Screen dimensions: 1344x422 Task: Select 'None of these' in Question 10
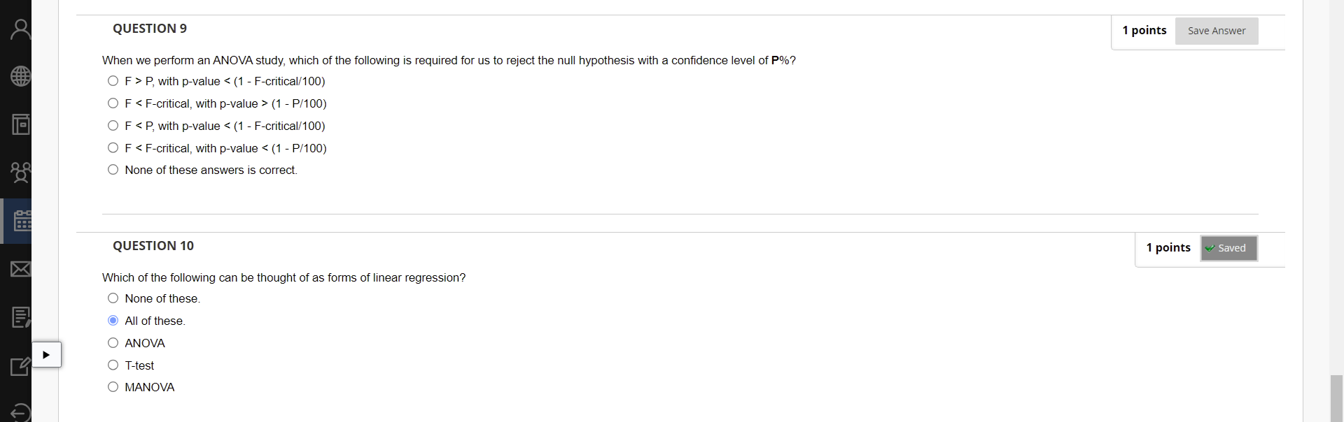113,298
